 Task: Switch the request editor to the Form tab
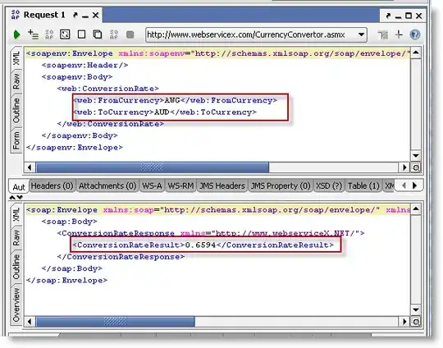[x=16, y=140]
